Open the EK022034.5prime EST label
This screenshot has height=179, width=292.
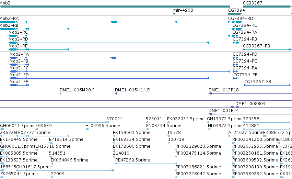pos(186,119)
